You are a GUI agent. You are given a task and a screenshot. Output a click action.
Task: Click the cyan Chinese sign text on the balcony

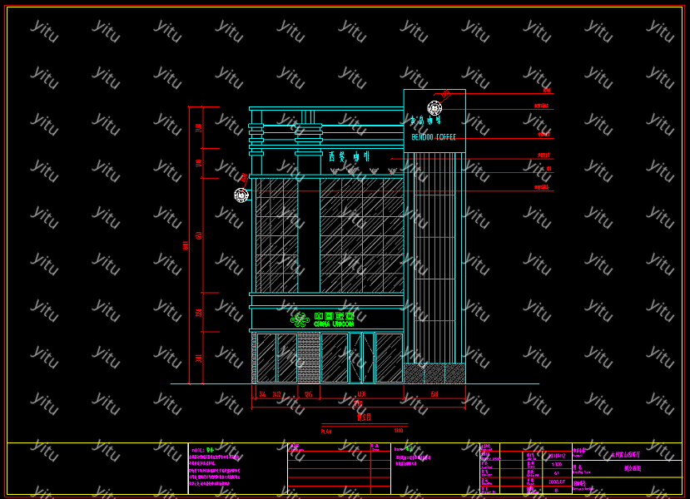tap(349, 156)
